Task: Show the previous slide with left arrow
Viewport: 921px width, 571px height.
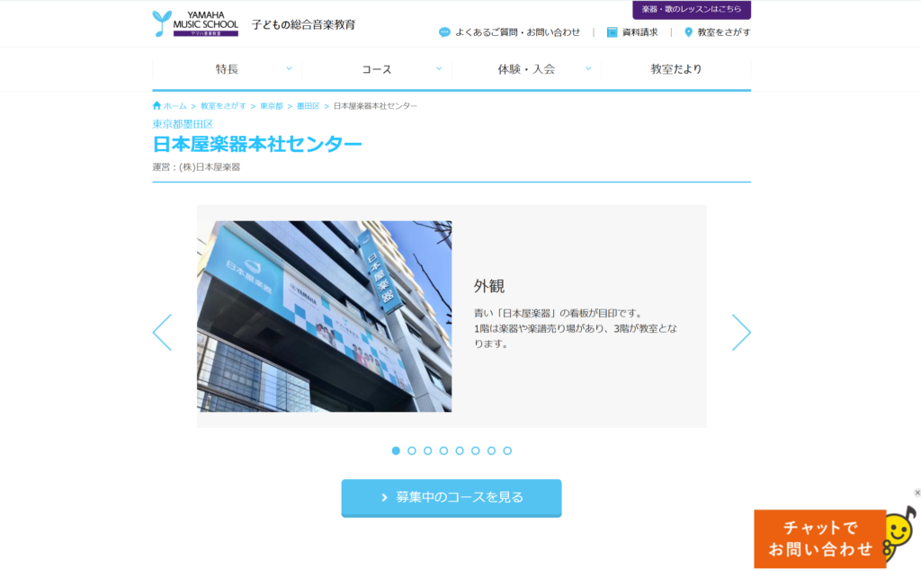Action: tap(162, 333)
